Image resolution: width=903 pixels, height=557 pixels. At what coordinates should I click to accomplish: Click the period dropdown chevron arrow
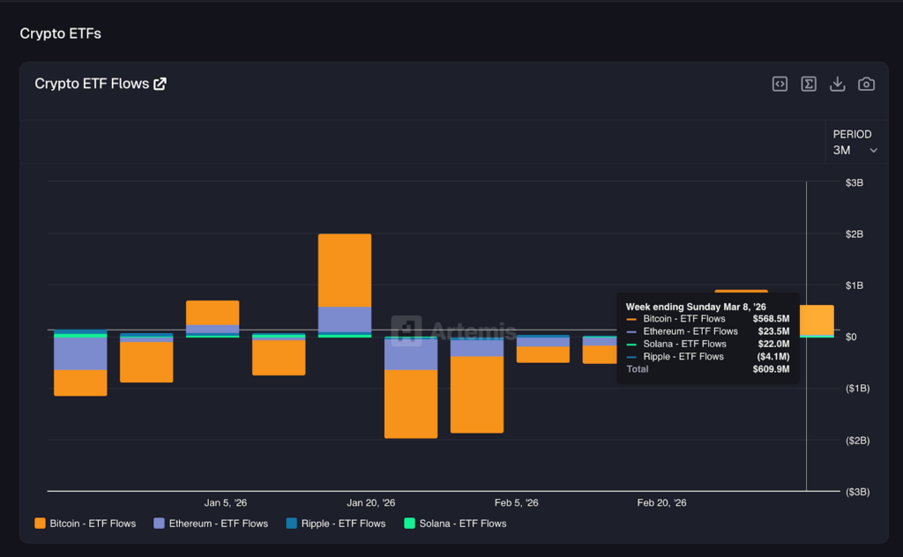(874, 151)
